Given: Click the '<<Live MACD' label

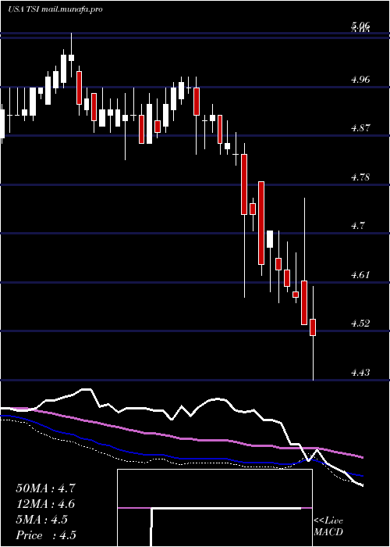Looking at the screenshot, I should [x=328, y=526].
